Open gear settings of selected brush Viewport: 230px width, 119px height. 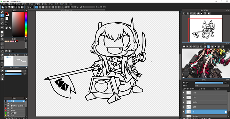(24, 101)
